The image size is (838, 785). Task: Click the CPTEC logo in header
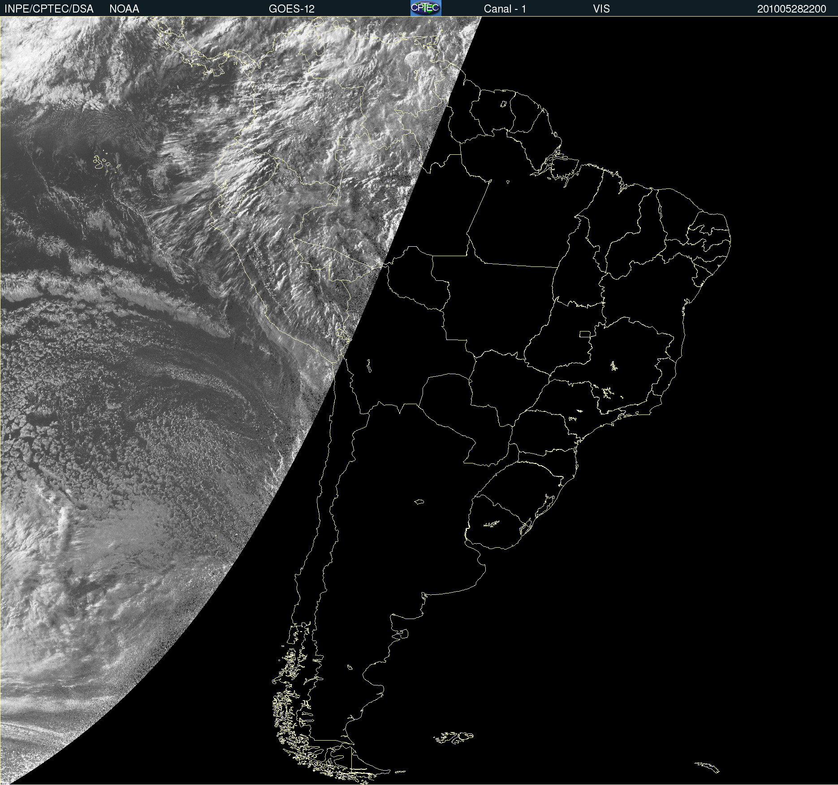point(426,8)
